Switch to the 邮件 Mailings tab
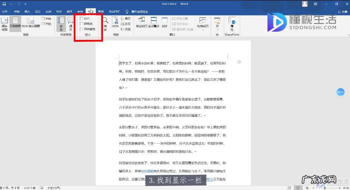Image resolution: width=350 pixels, height=190 pixels. pos(69,12)
